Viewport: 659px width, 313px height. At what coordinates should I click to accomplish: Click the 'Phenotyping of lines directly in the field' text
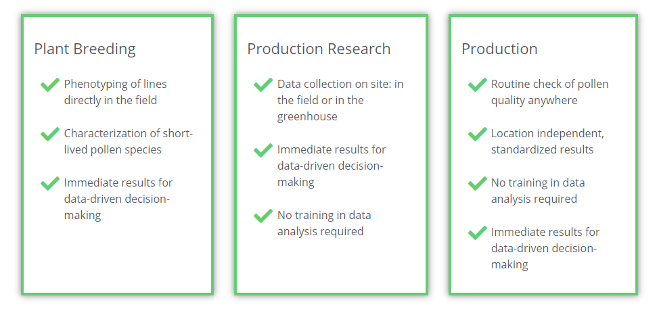[x=115, y=92]
